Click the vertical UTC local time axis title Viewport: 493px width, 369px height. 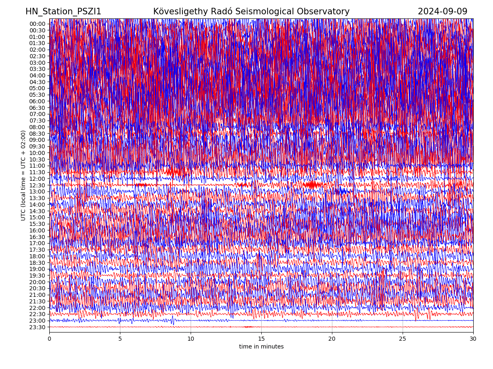23,175
